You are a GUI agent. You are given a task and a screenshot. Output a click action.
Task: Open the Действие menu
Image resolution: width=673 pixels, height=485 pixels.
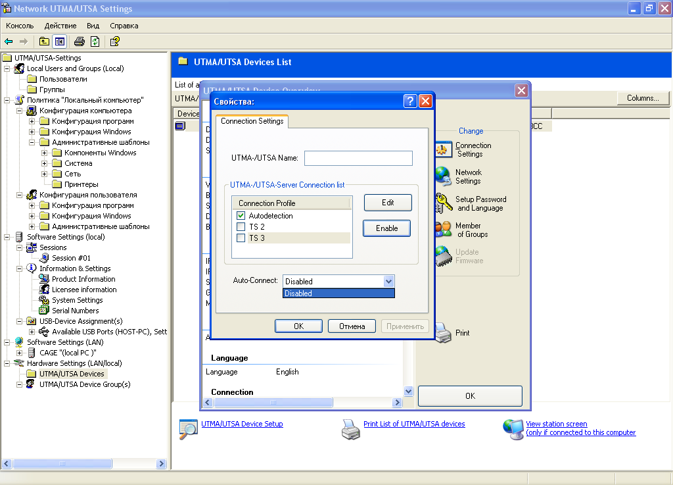pyautogui.click(x=60, y=26)
